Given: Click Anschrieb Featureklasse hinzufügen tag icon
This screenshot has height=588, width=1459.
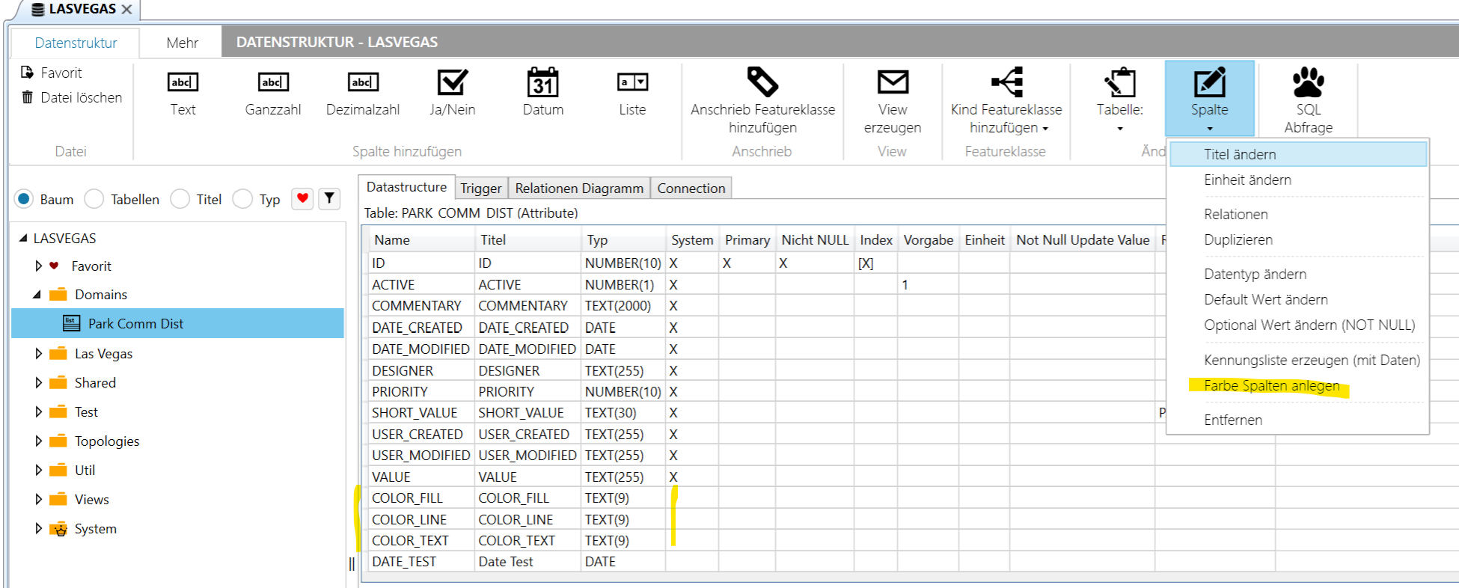Looking at the screenshot, I should pos(762,82).
